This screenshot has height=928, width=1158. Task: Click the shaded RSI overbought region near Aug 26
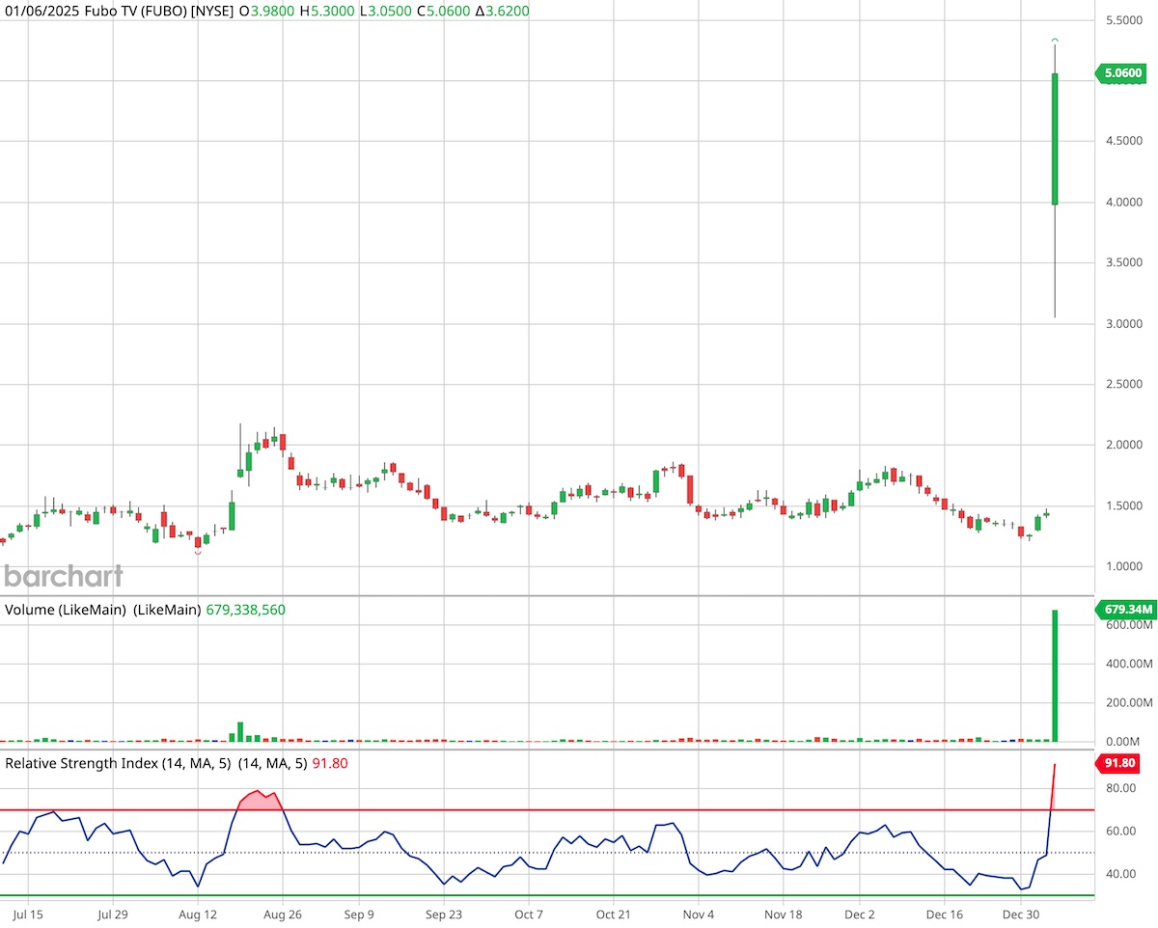pos(260,801)
